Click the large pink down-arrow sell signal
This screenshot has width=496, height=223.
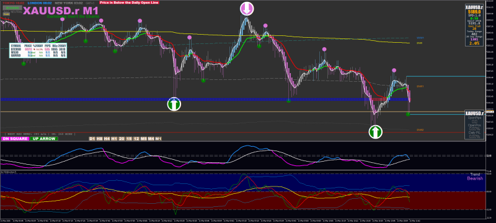point(247,8)
